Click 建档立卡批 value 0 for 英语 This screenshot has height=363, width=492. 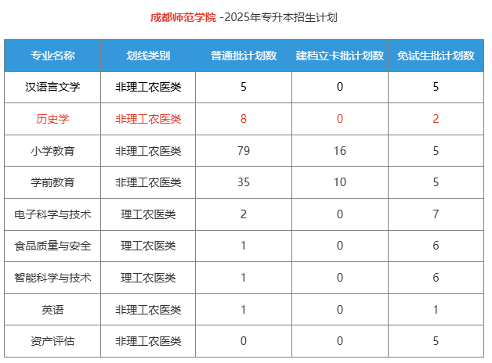[x=340, y=310]
